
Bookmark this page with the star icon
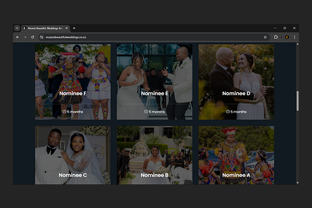point(265,37)
